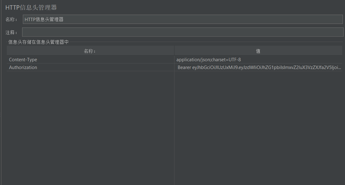Select the Bearer token value cell
Screen dimensions: 345x185
tap(258, 67)
